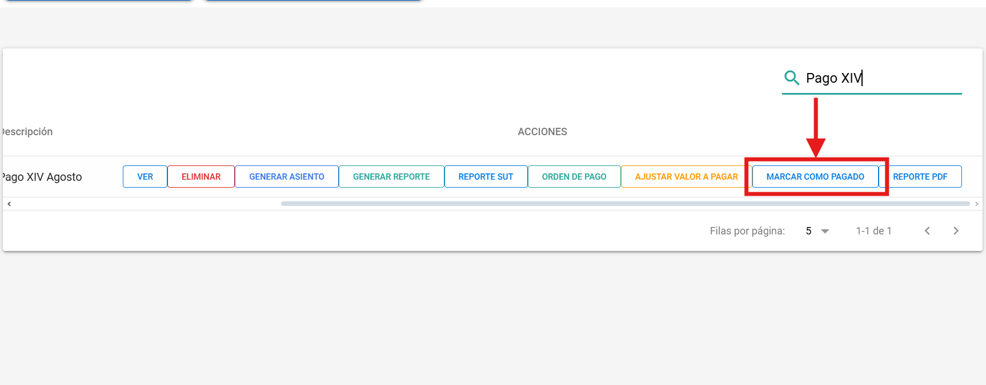Click the 1-1 de 1 pagination text
Viewport: 986px width, 385px height.
click(x=873, y=231)
